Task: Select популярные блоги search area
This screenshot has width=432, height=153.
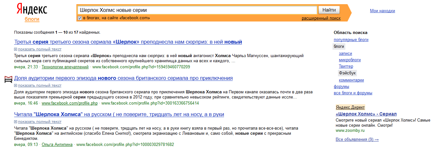Action: pos(351,40)
